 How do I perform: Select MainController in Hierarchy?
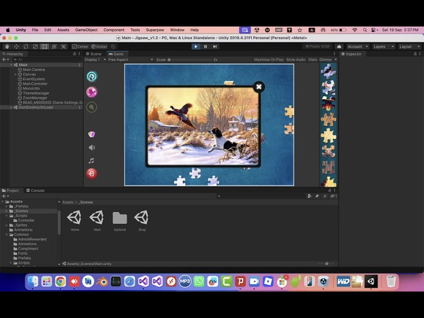pos(35,83)
